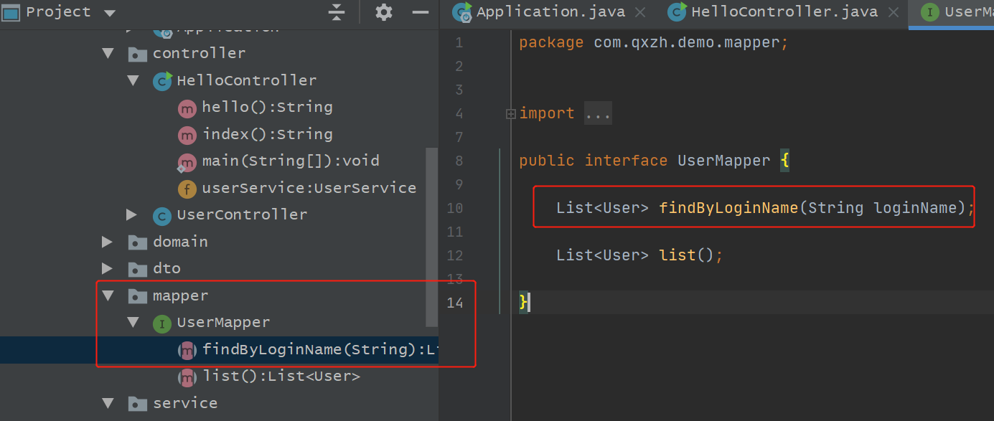Click the mapper folder icon

(137, 296)
